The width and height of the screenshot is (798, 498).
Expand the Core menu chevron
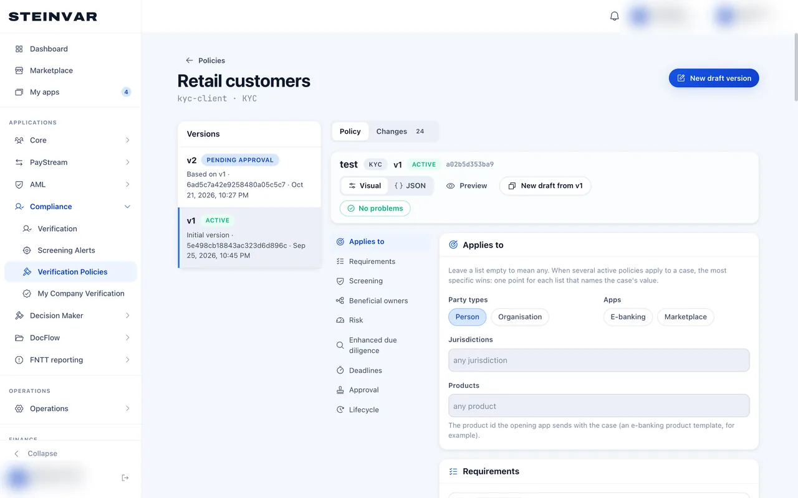click(x=127, y=140)
